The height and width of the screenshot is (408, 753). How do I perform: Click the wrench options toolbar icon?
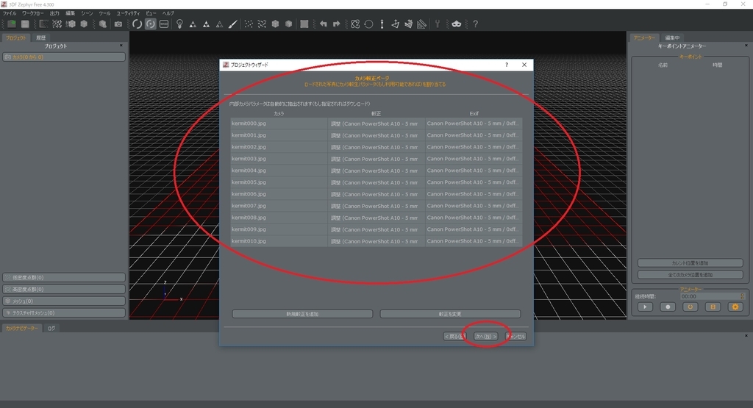pyautogui.click(x=438, y=24)
